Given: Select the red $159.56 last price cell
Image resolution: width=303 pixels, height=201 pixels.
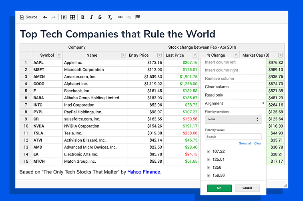Looking at the screenshot, I should click(x=181, y=119).
